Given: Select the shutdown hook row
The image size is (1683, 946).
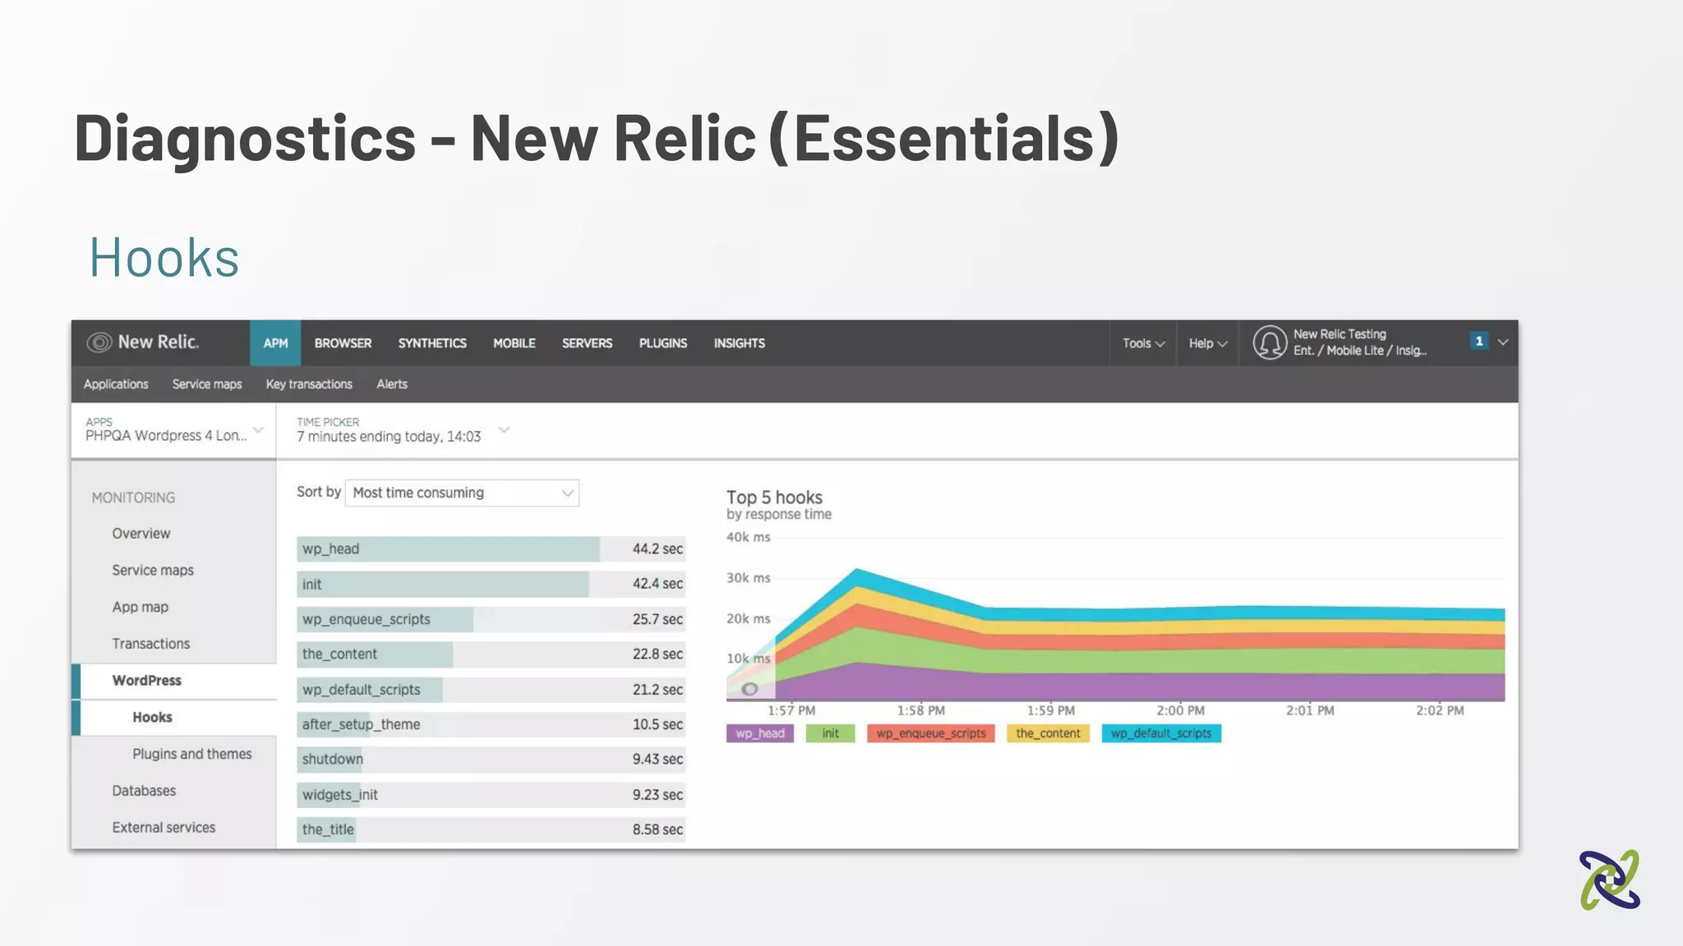Looking at the screenshot, I should pos(491,760).
